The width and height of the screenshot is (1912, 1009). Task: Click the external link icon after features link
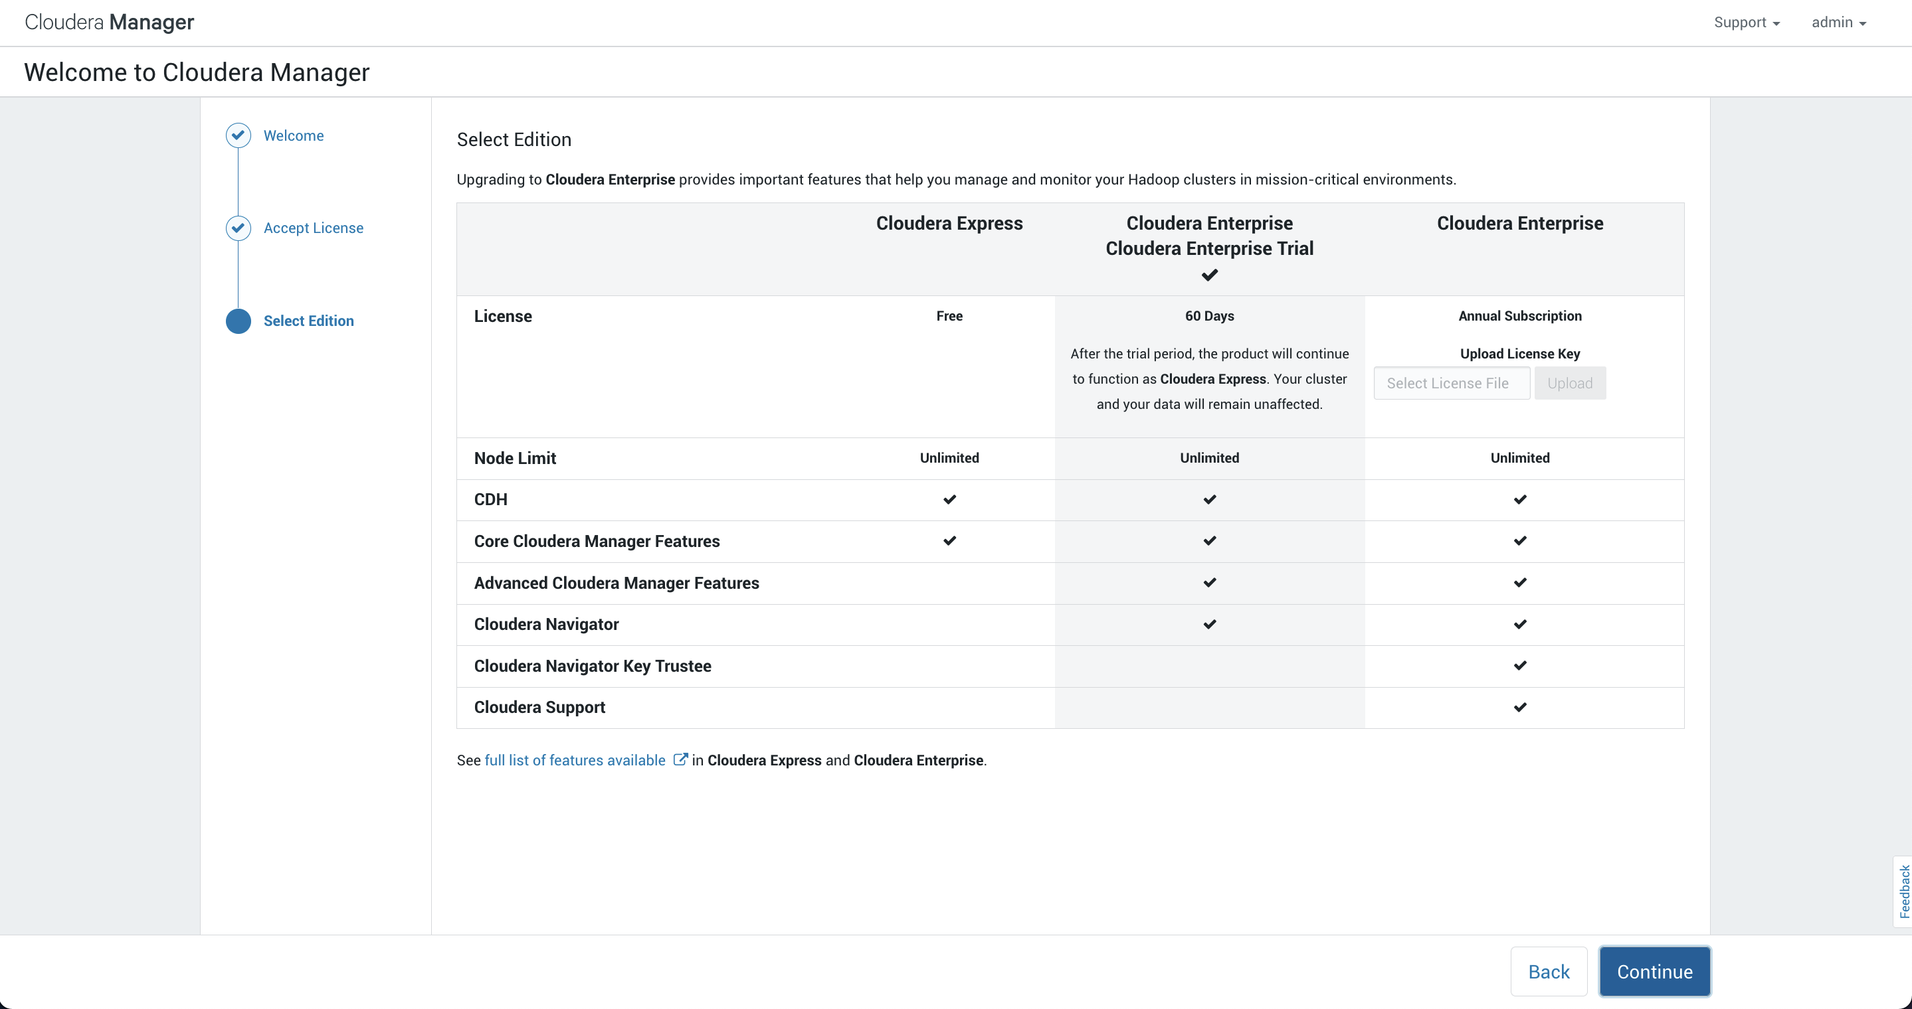point(680,759)
